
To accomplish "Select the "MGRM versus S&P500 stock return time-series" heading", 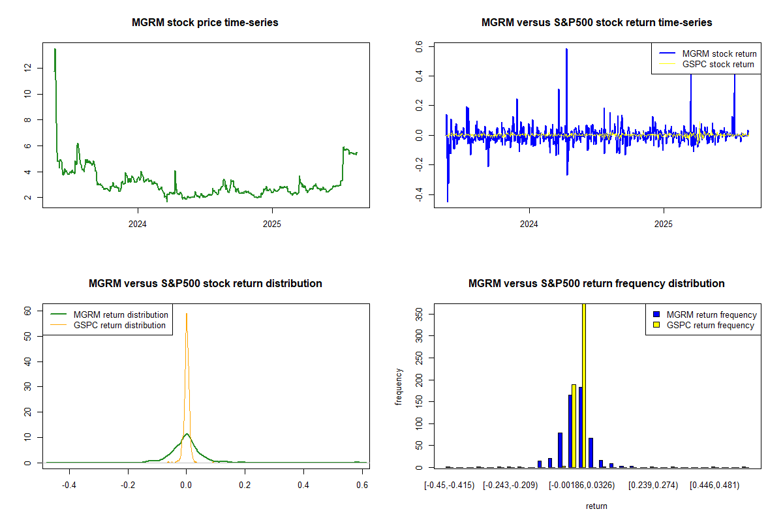I will click(x=596, y=23).
